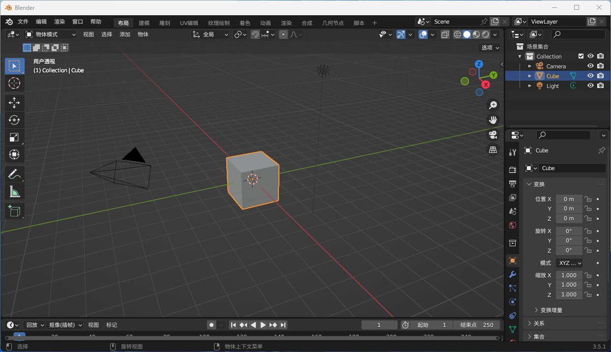Click the Blender logo menu icon

coord(9,22)
